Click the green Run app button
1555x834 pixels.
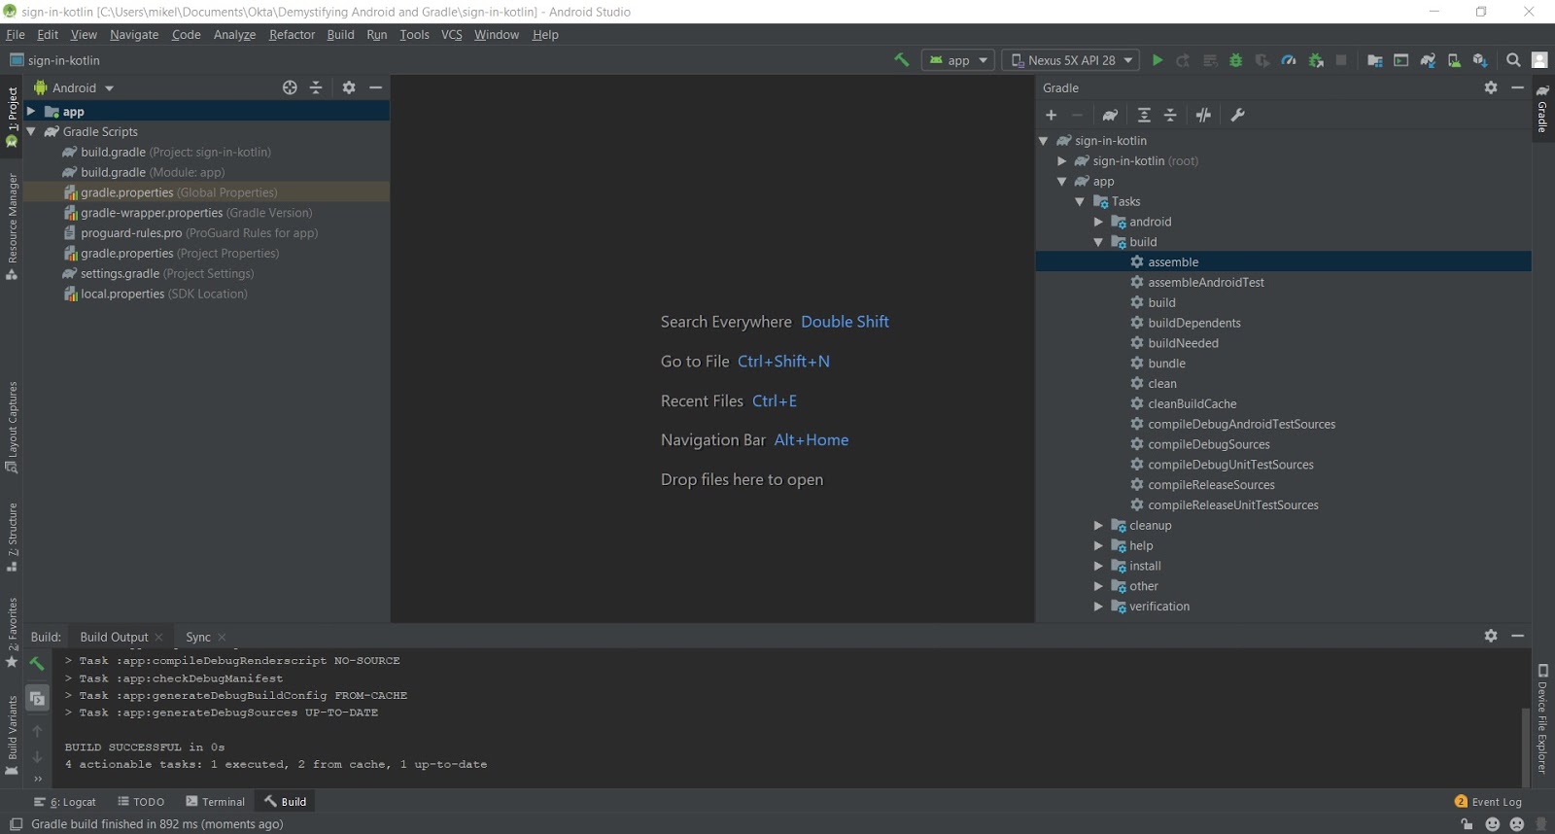(1157, 60)
